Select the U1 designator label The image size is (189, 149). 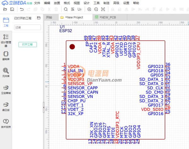[62, 27]
